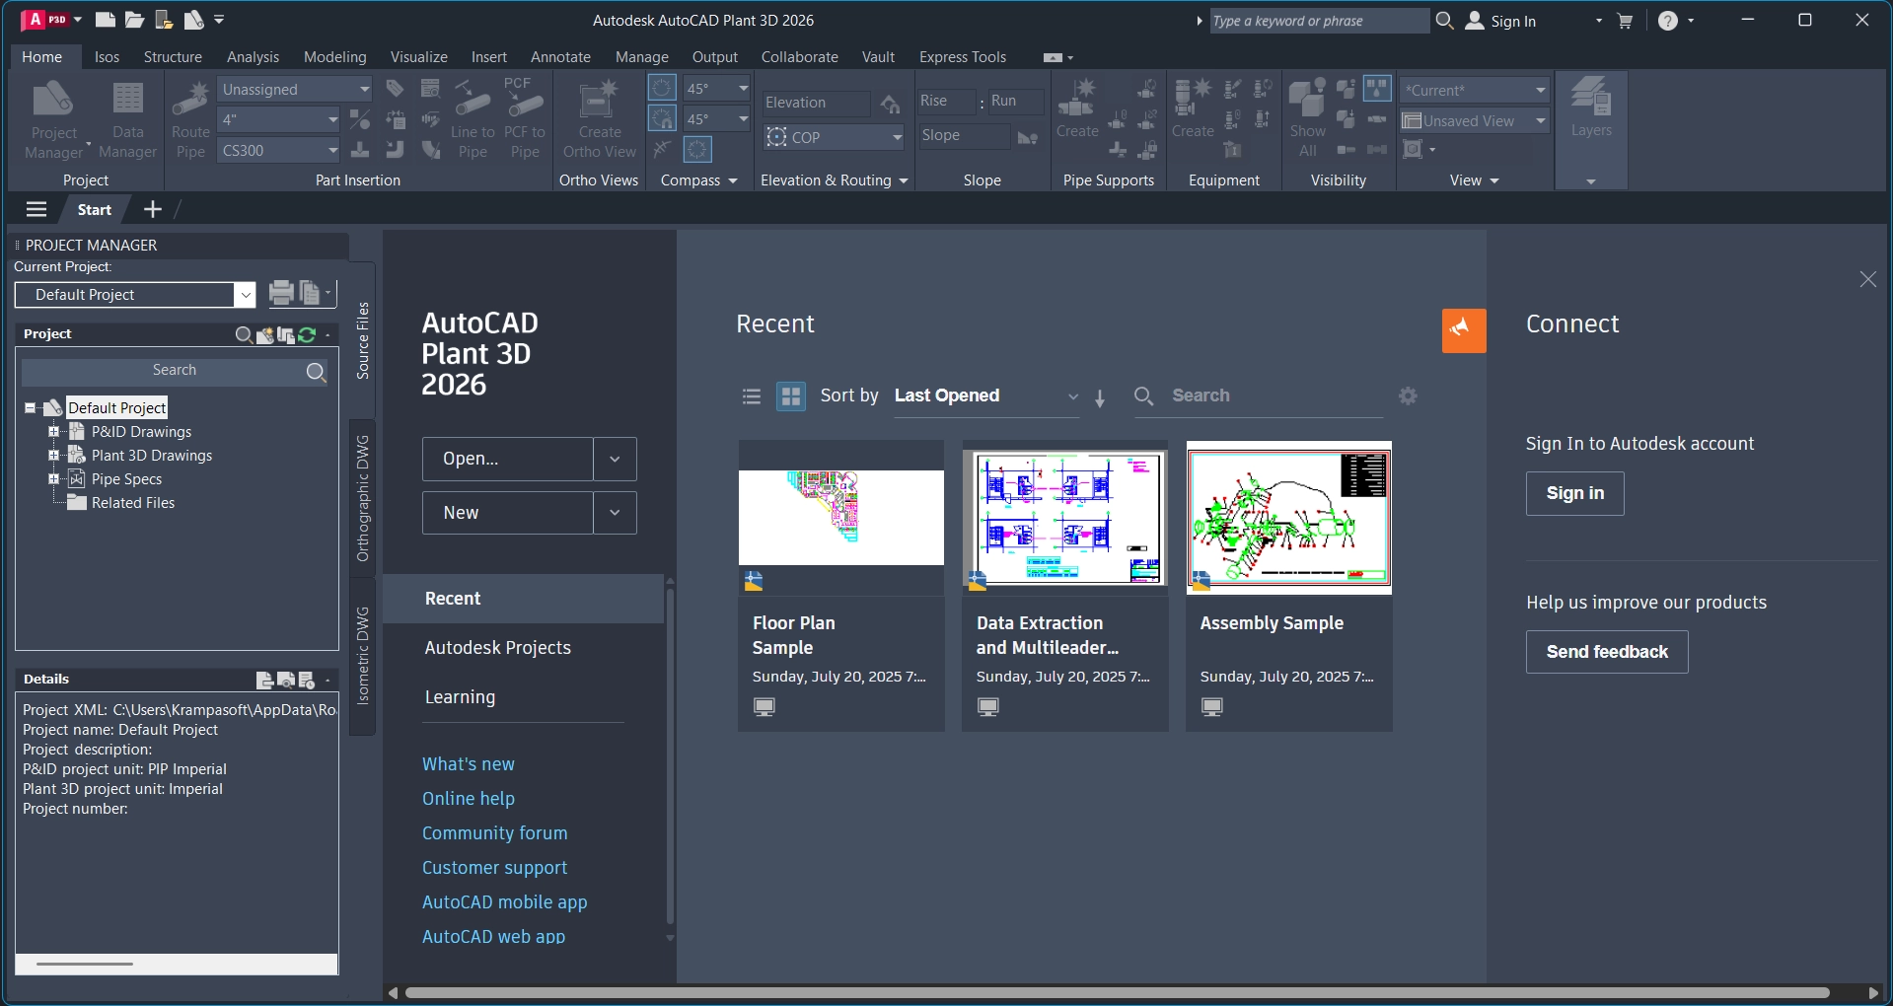Image resolution: width=1893 pixels, height=1006 pixels.
Task: Open the hamburger menu beside Start tab
Action: coord(36,209)
